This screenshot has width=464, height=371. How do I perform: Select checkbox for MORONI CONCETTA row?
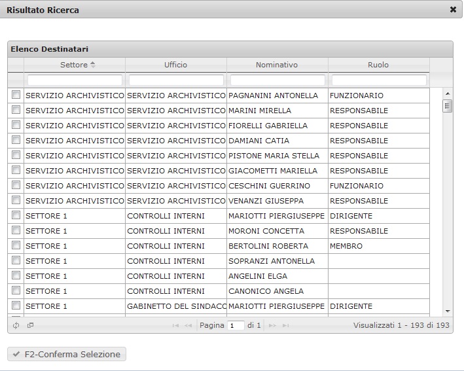tap(16, 230)
